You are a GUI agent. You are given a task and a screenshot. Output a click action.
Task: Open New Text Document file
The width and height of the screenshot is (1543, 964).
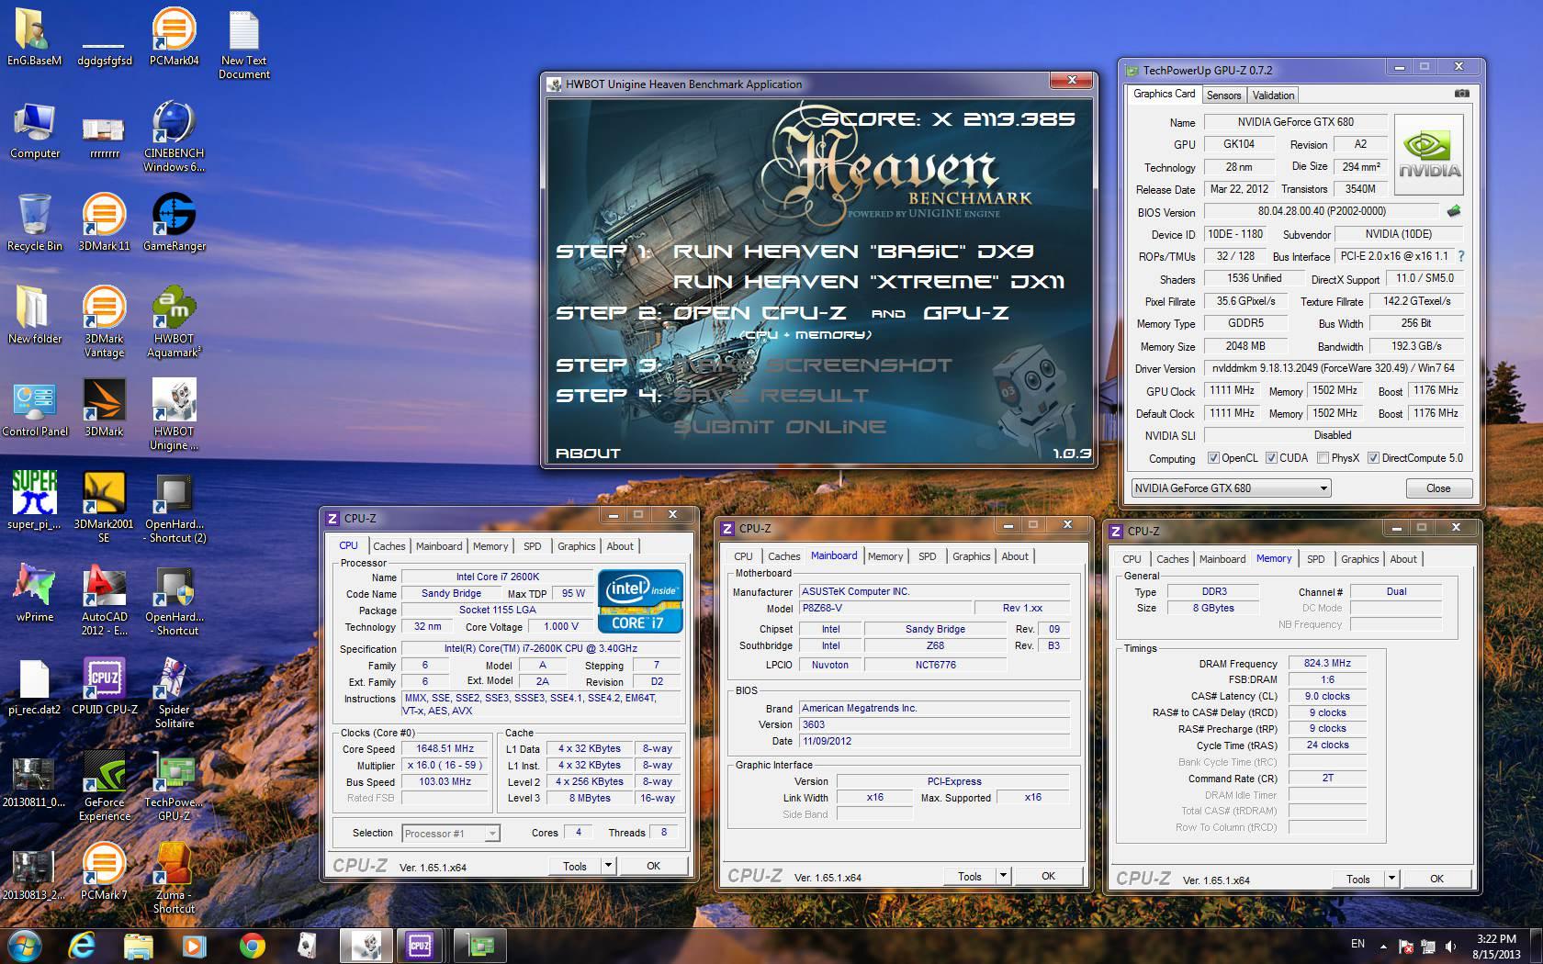coord(243,44)
